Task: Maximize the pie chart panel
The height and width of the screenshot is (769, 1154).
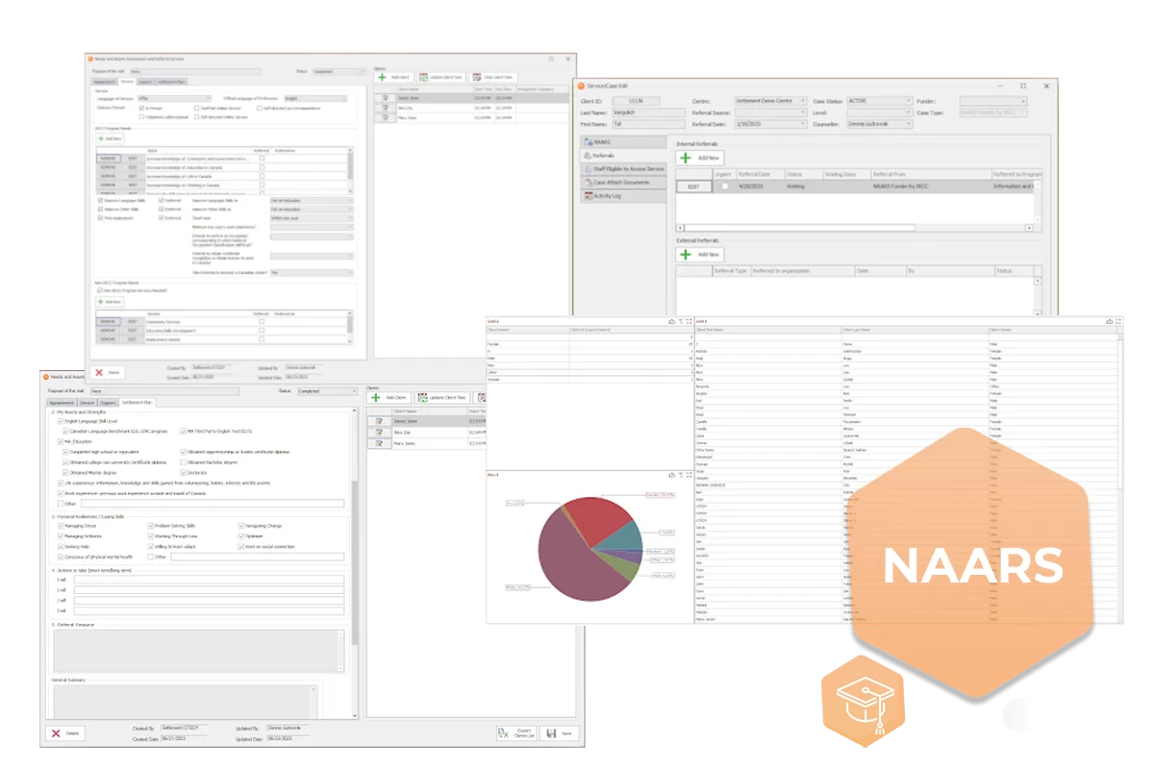Action: [x=689, y=475]
